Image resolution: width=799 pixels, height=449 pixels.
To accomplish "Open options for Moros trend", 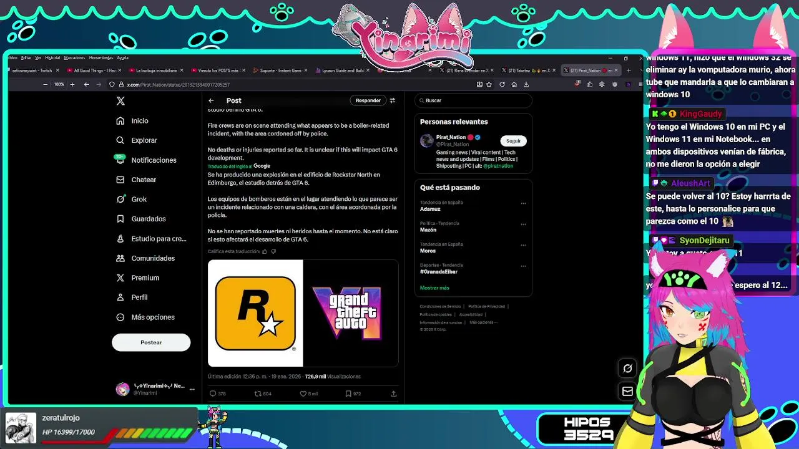I will pyautogui.click(x=523, y=245).
